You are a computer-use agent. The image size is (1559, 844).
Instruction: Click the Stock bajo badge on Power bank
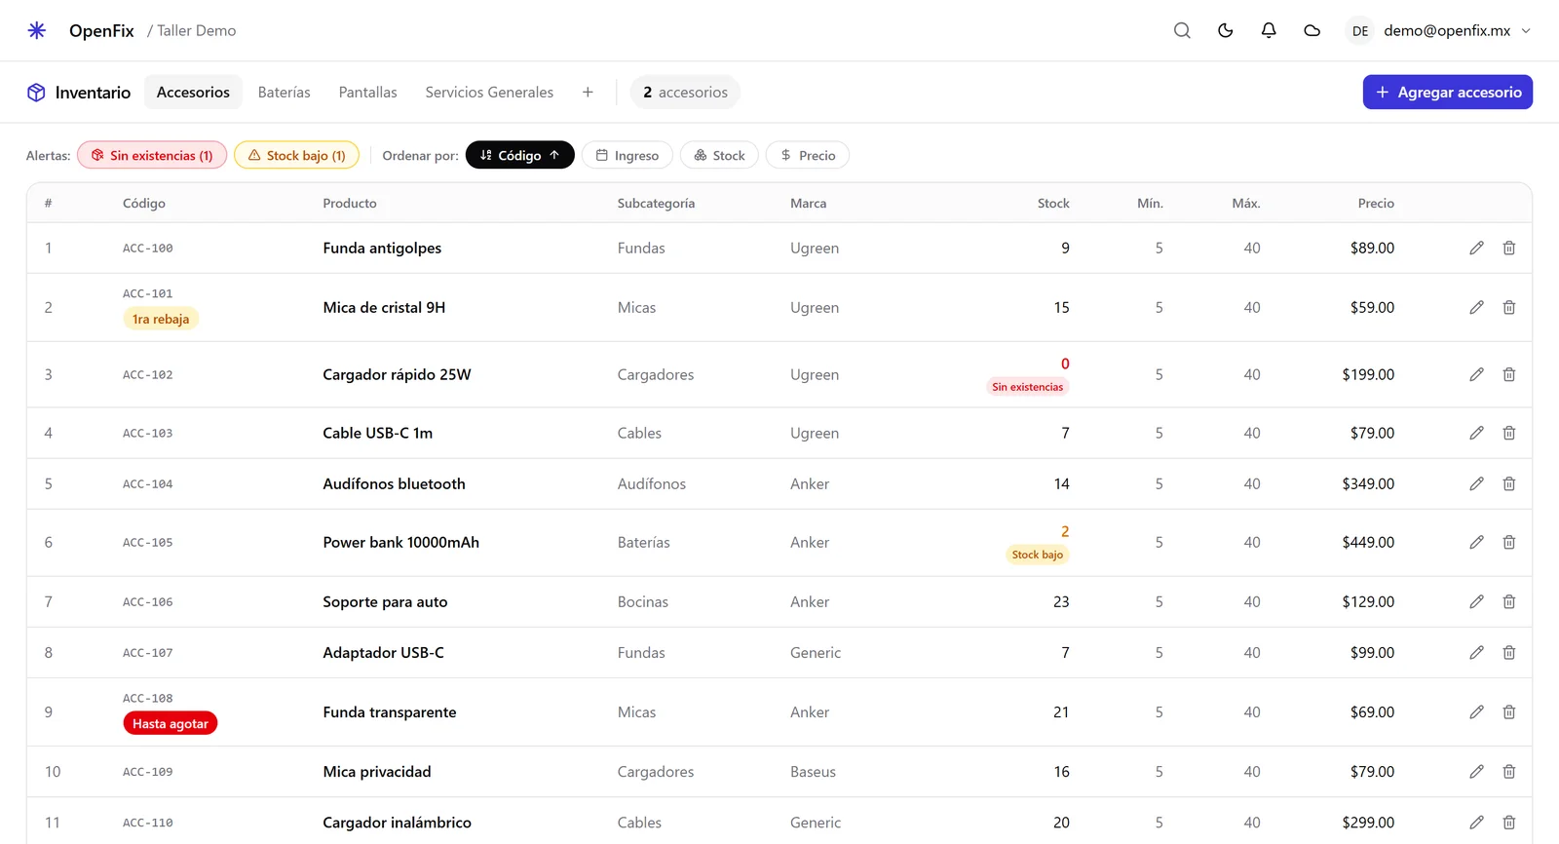click(1038, 555)
